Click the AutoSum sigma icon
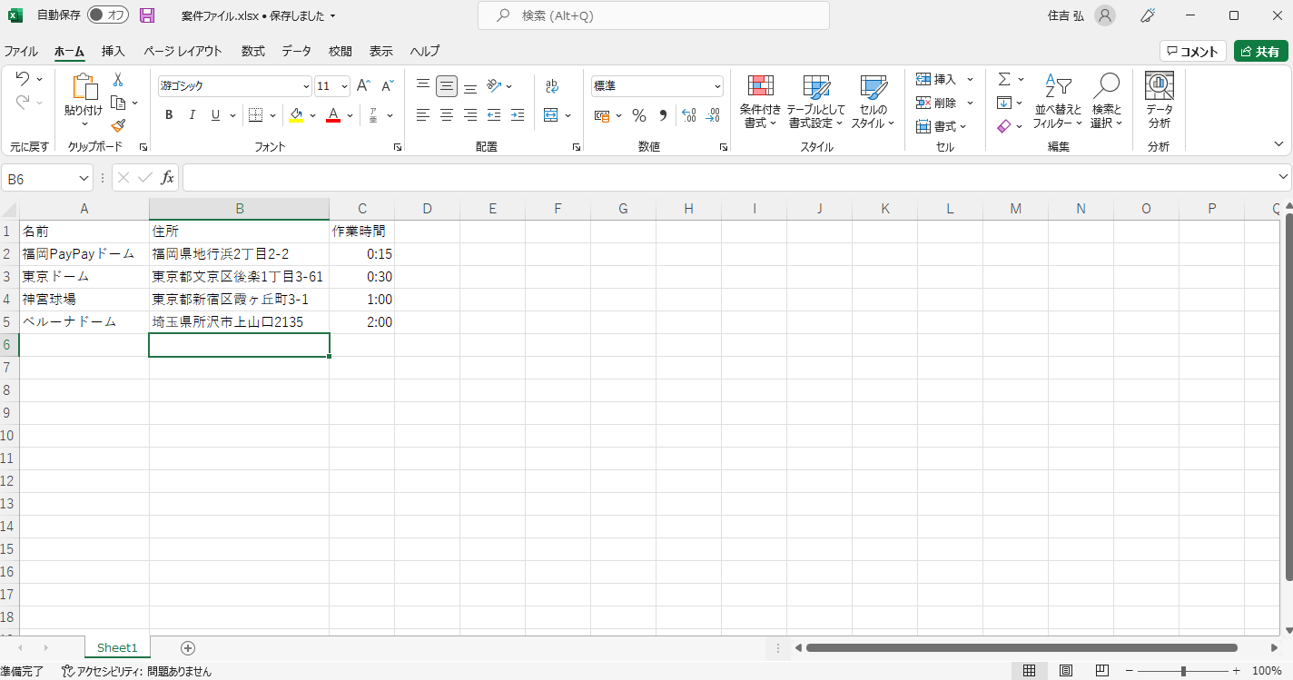 point(1004,80)
